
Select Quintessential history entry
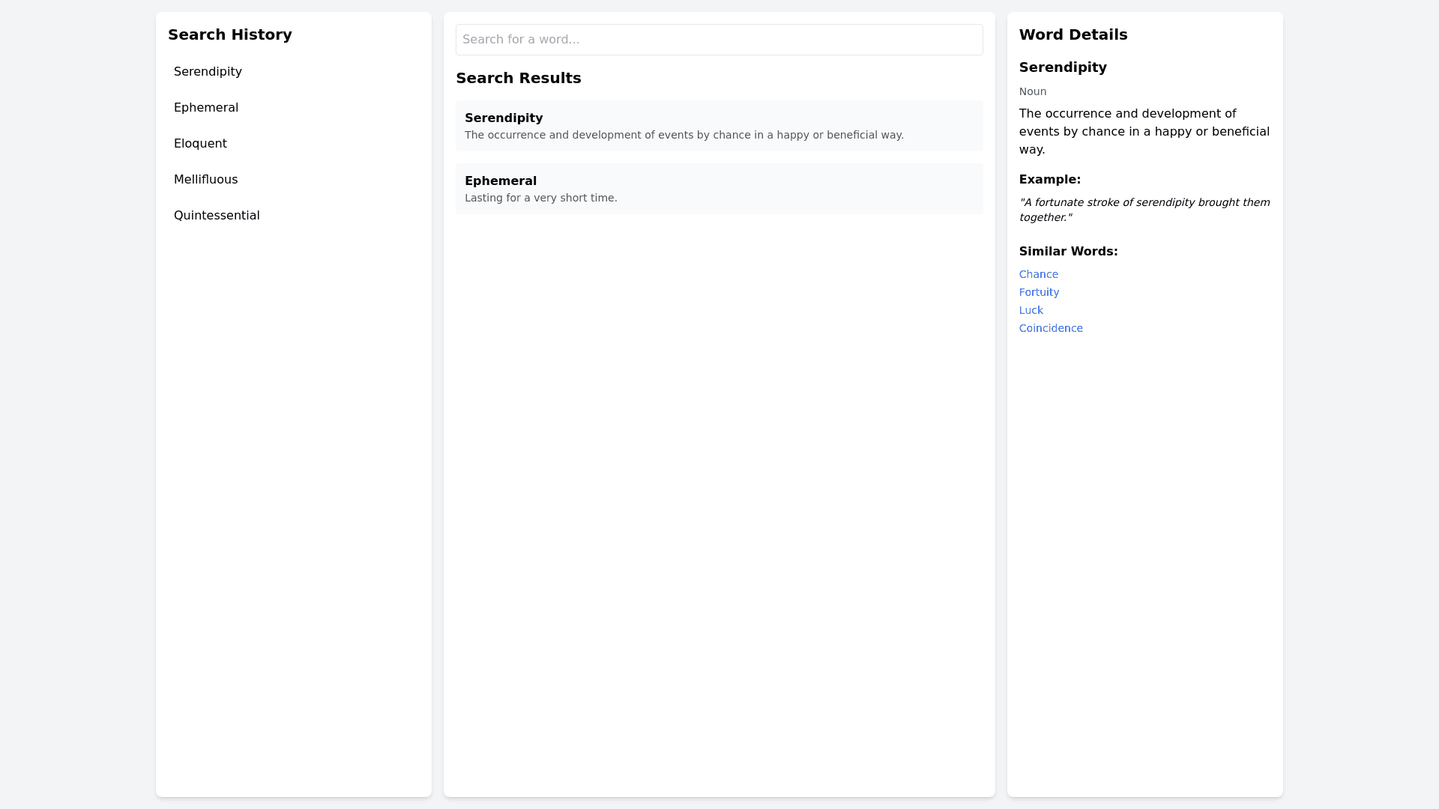coord(217,216)
